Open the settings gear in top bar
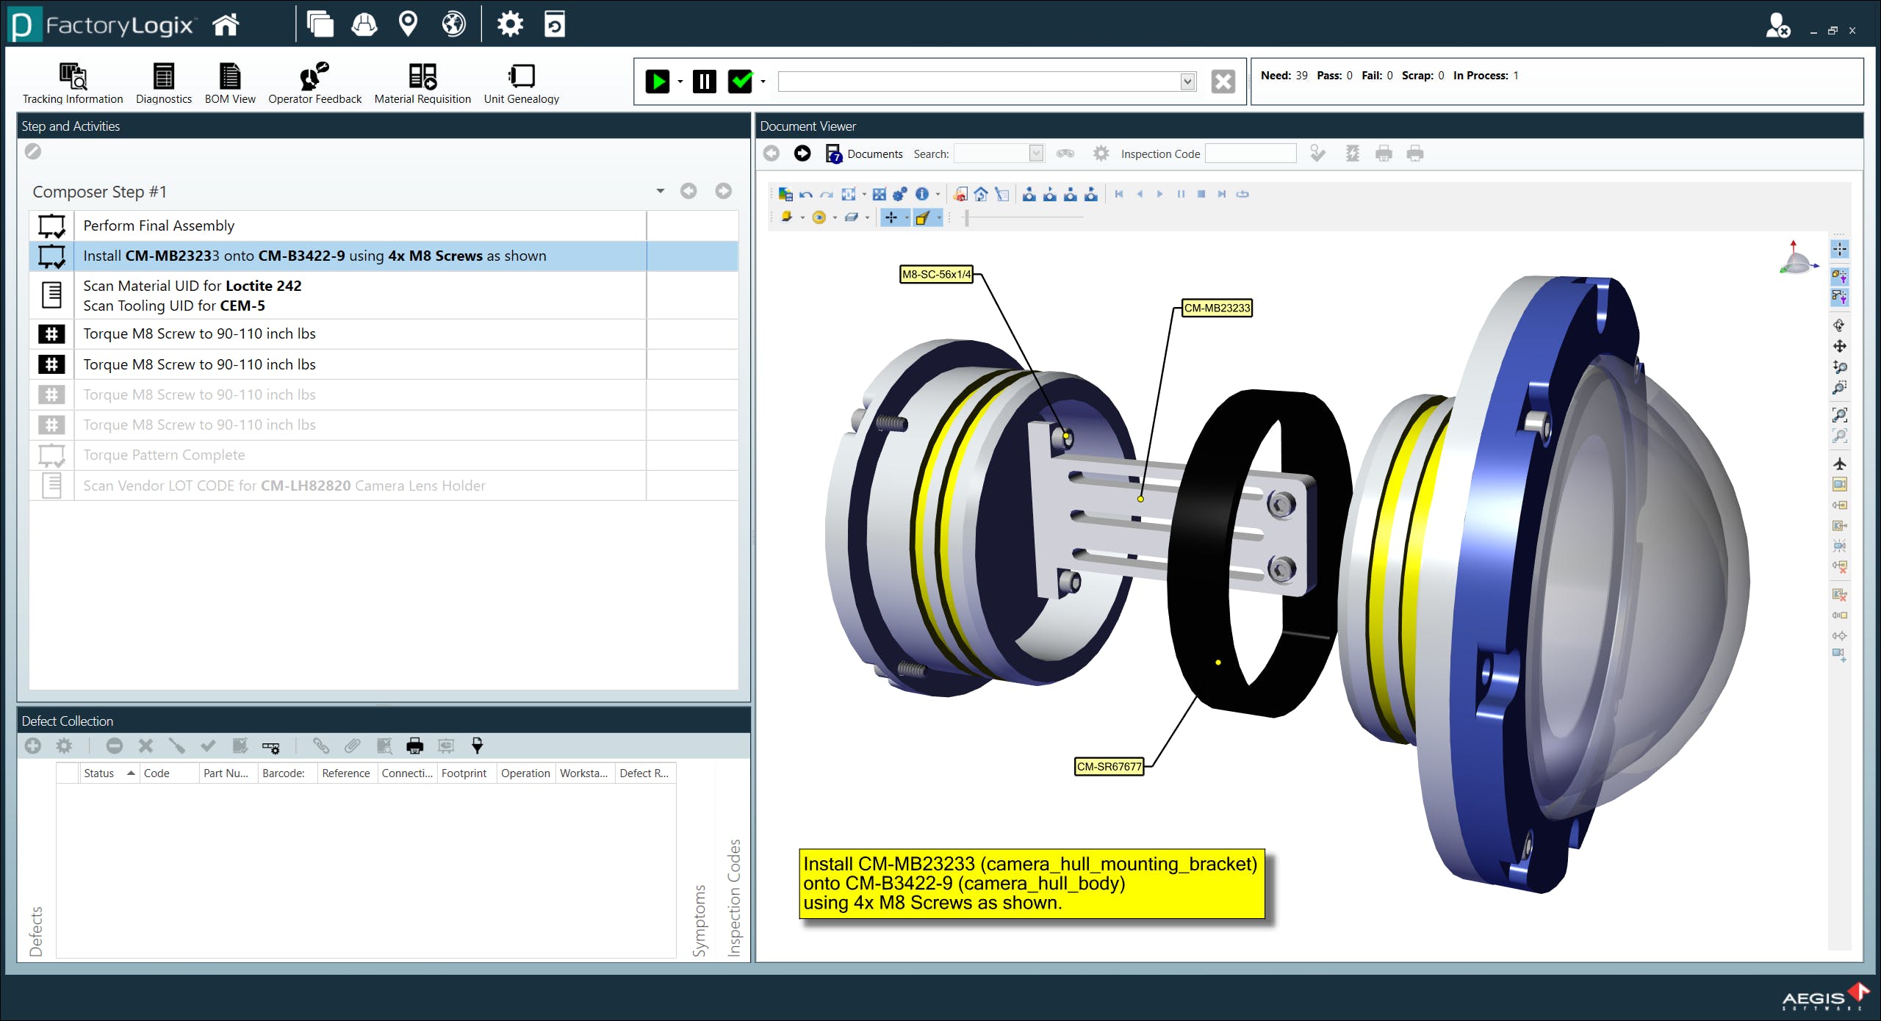 [510, 24]
